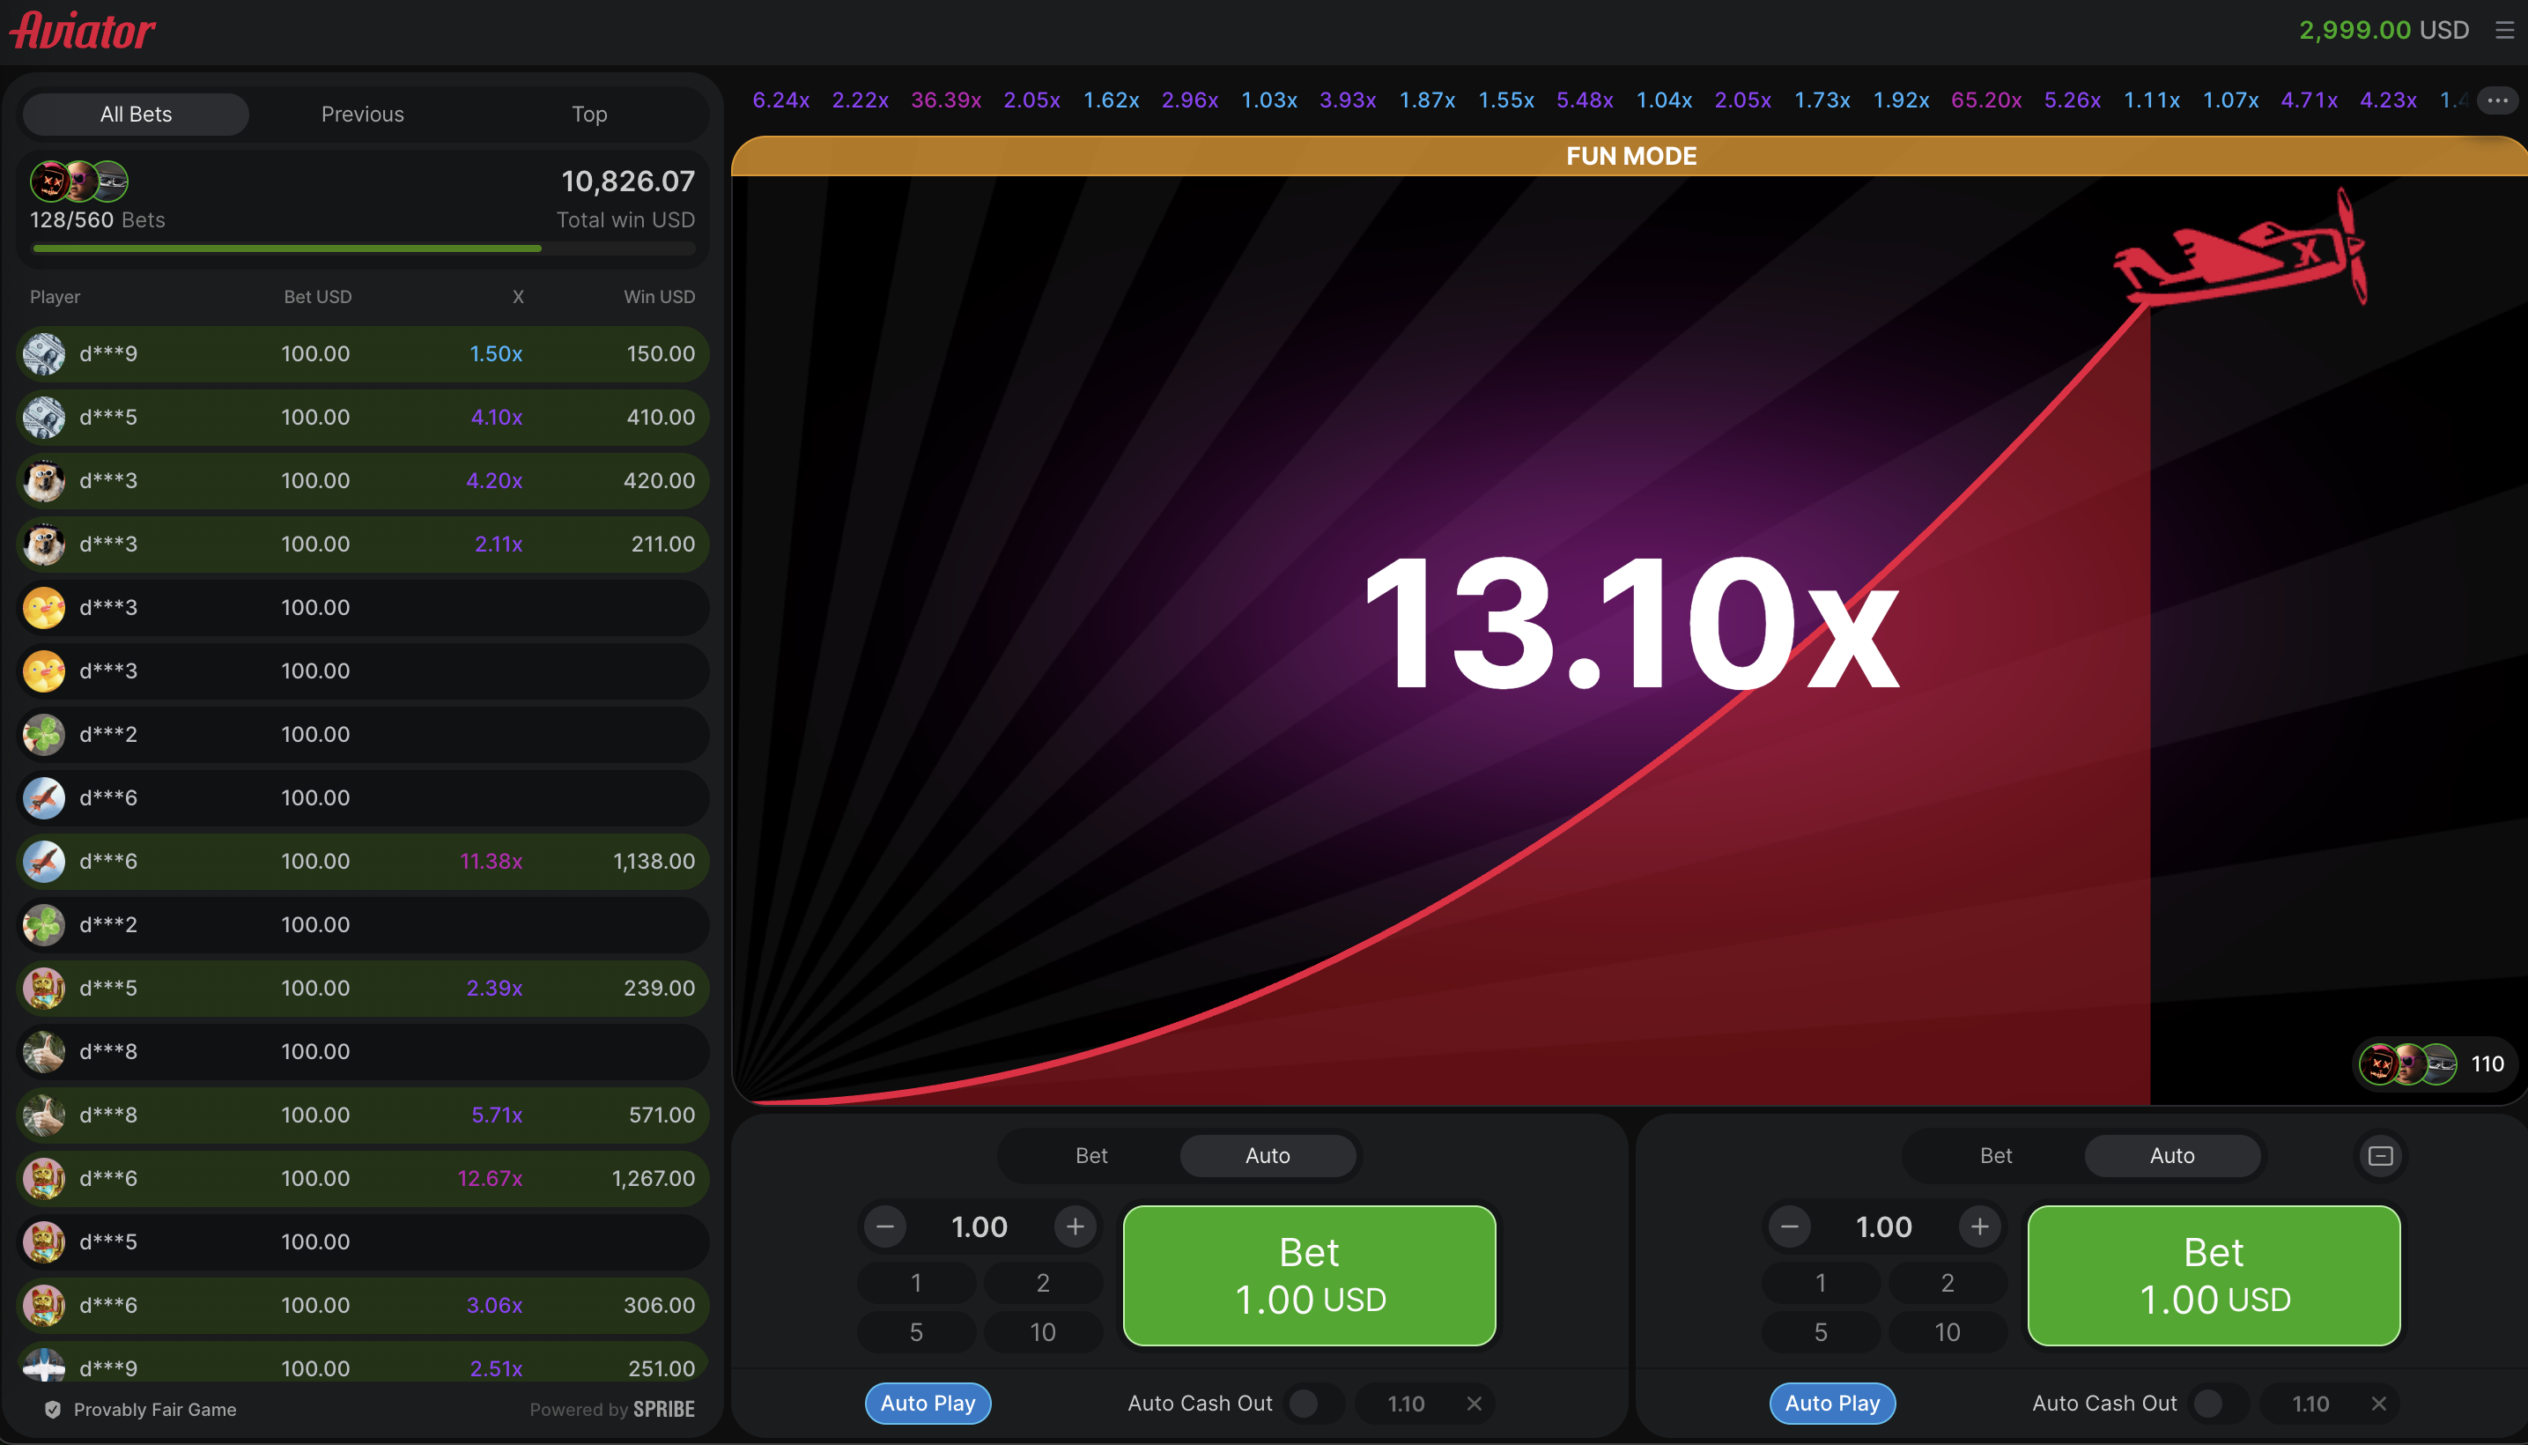The image size is (2528, 1445).
Task: Switch to the Previous tab
Action: (x=363, y=115)
